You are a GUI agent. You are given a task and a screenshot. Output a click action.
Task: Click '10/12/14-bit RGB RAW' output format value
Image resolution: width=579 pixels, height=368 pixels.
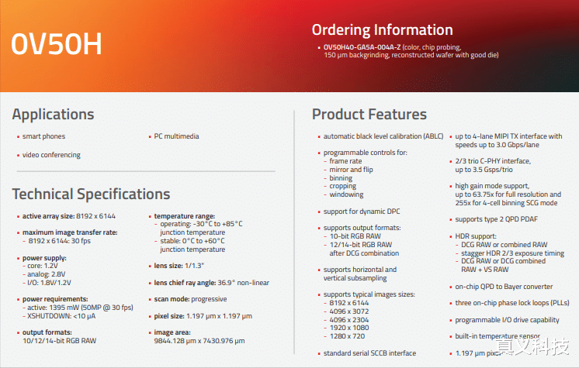[x=60, y=341]
